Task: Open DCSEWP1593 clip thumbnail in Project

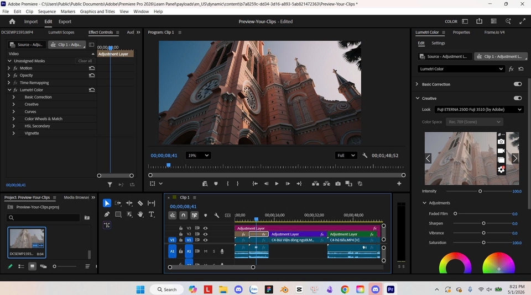Action: pos(27,239)
